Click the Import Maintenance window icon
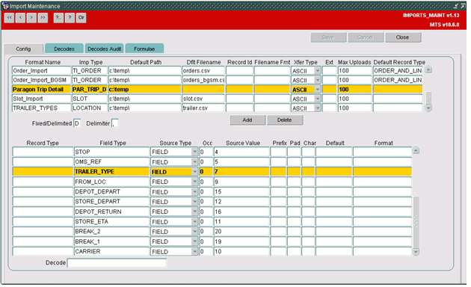The image size is (471, 287). tap(5, 6)
